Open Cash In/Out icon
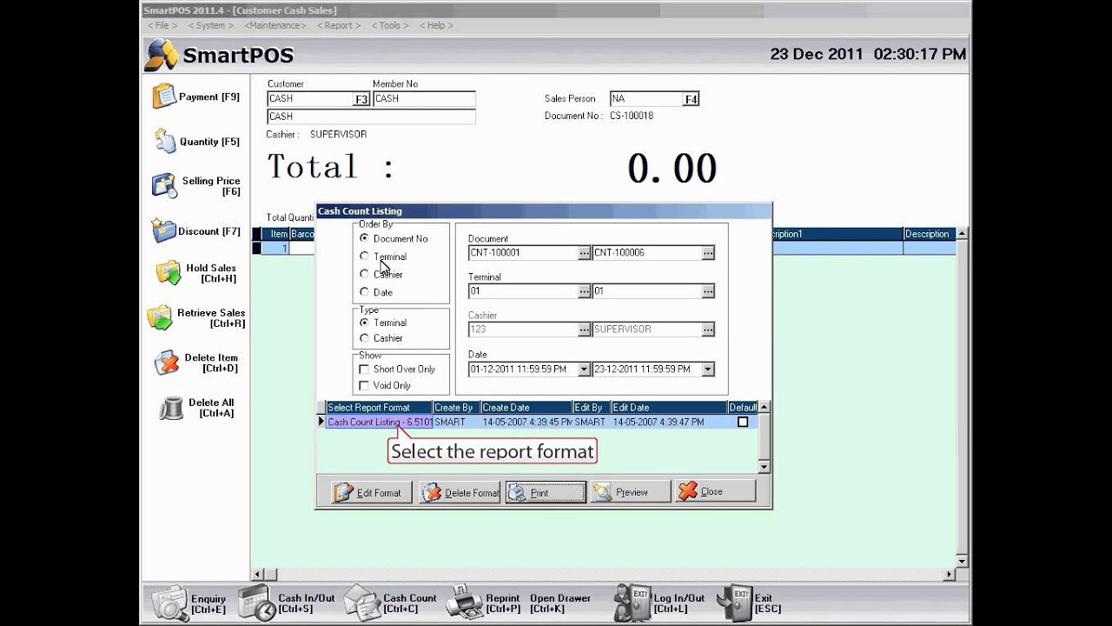 point(257,603)
